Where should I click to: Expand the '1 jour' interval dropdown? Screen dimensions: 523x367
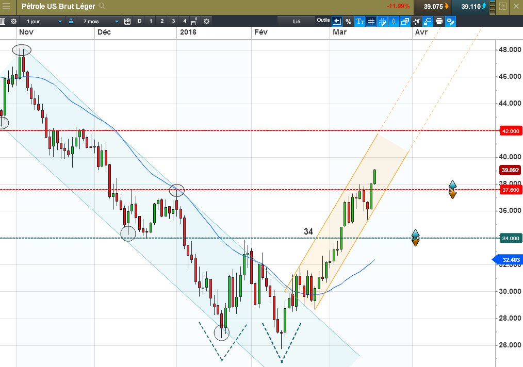pyautogui.click(x=60, y=21)
